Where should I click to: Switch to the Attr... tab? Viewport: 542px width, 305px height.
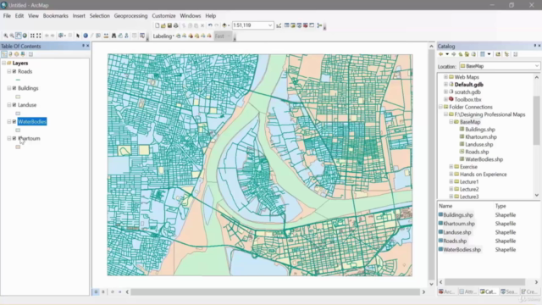tap(467, 291)
